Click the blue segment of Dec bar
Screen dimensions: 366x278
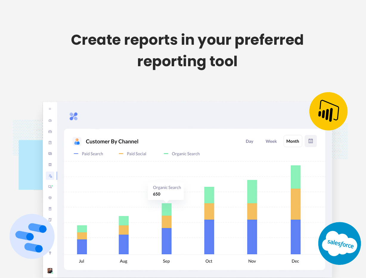(x=296, y=237)
